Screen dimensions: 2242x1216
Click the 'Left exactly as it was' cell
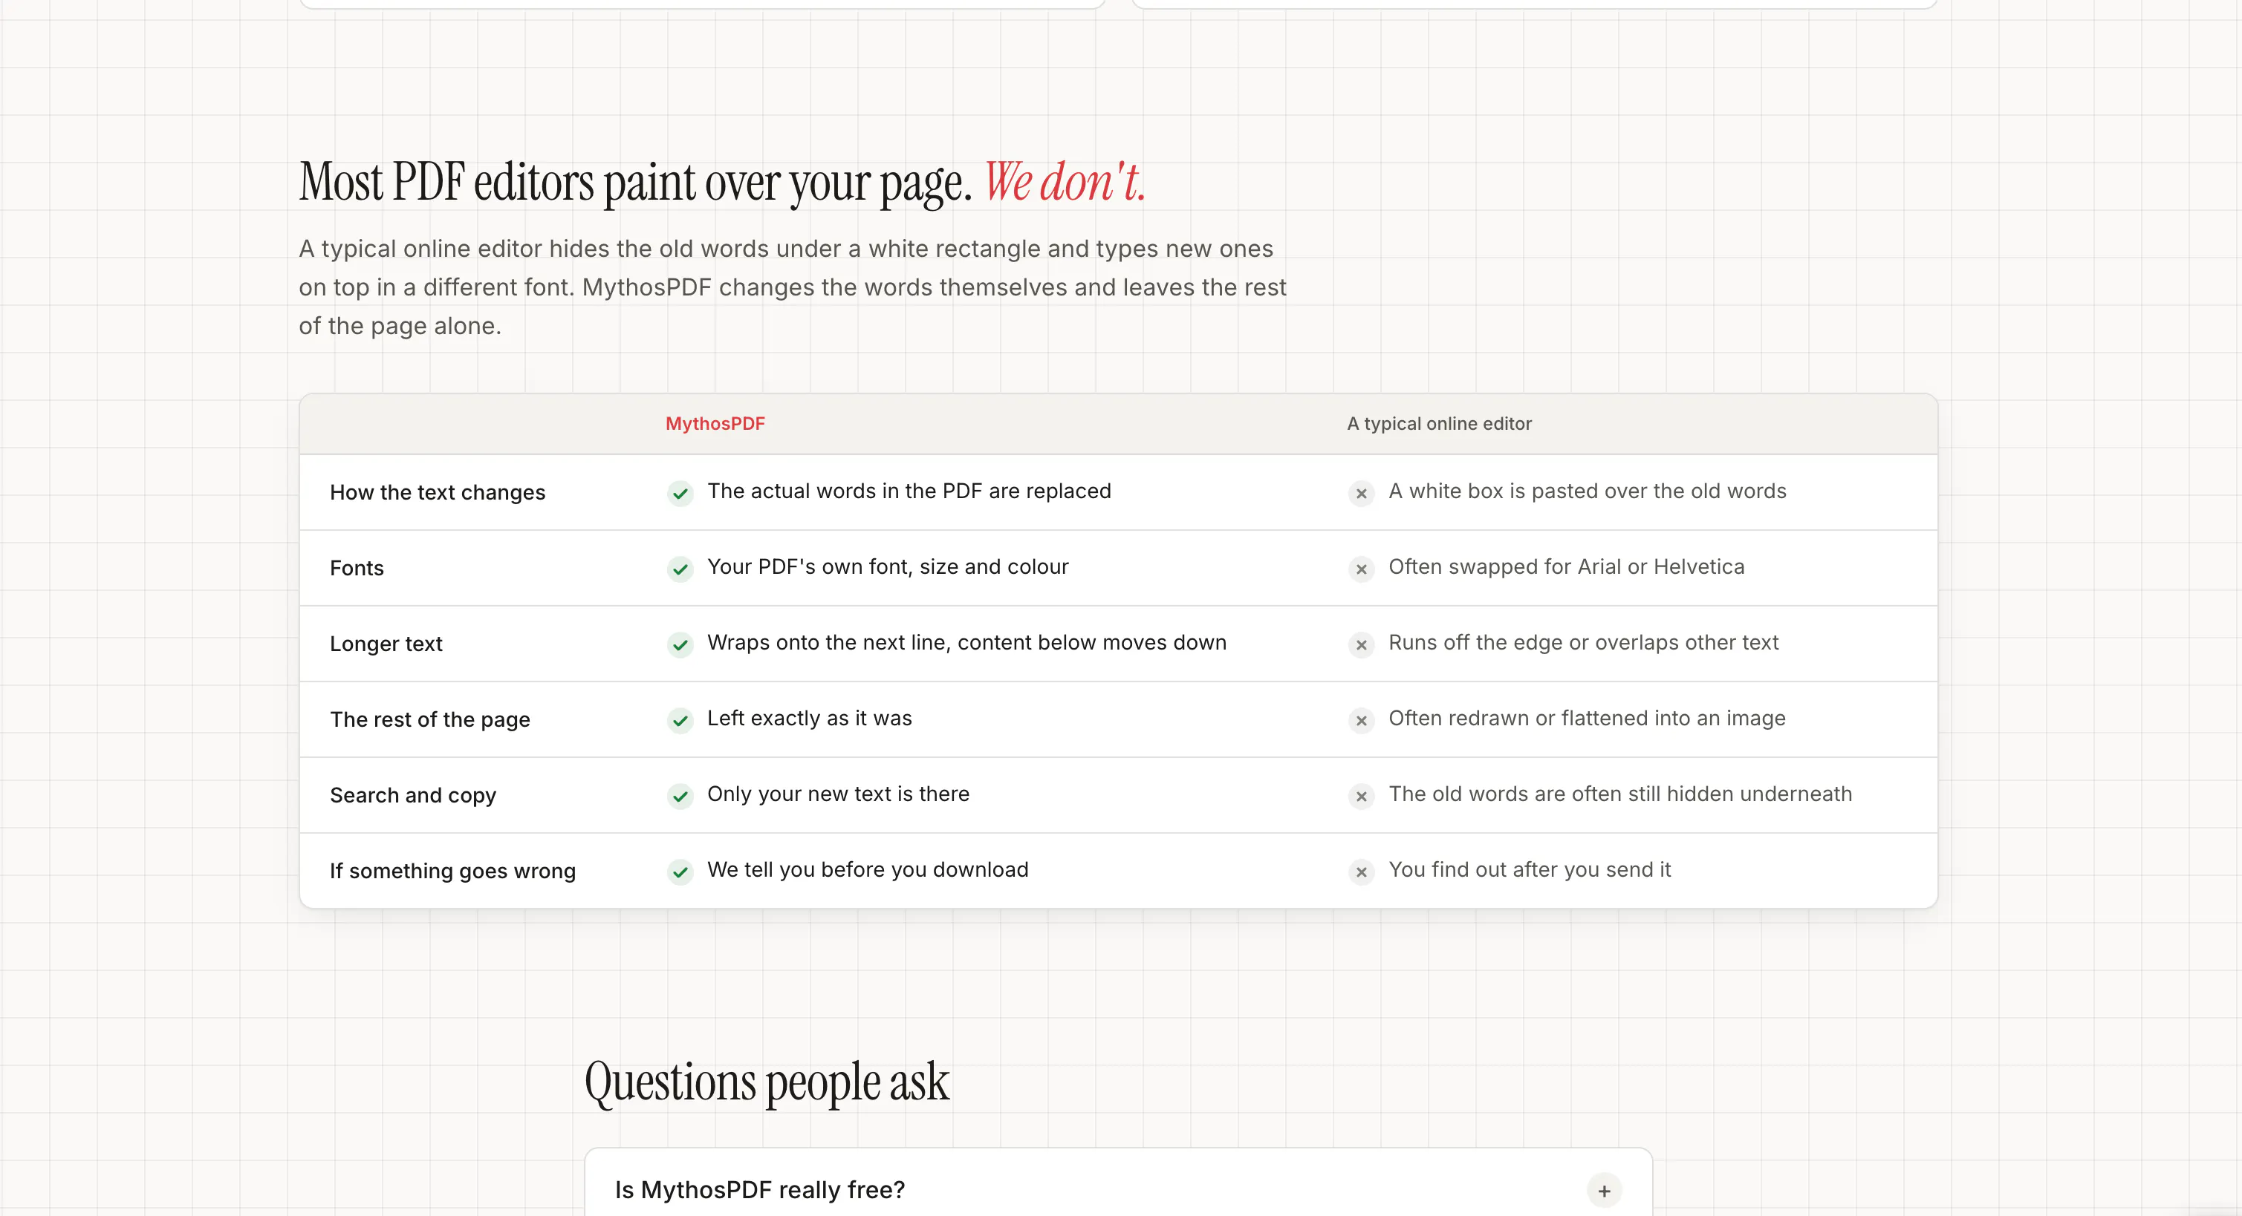810,718
